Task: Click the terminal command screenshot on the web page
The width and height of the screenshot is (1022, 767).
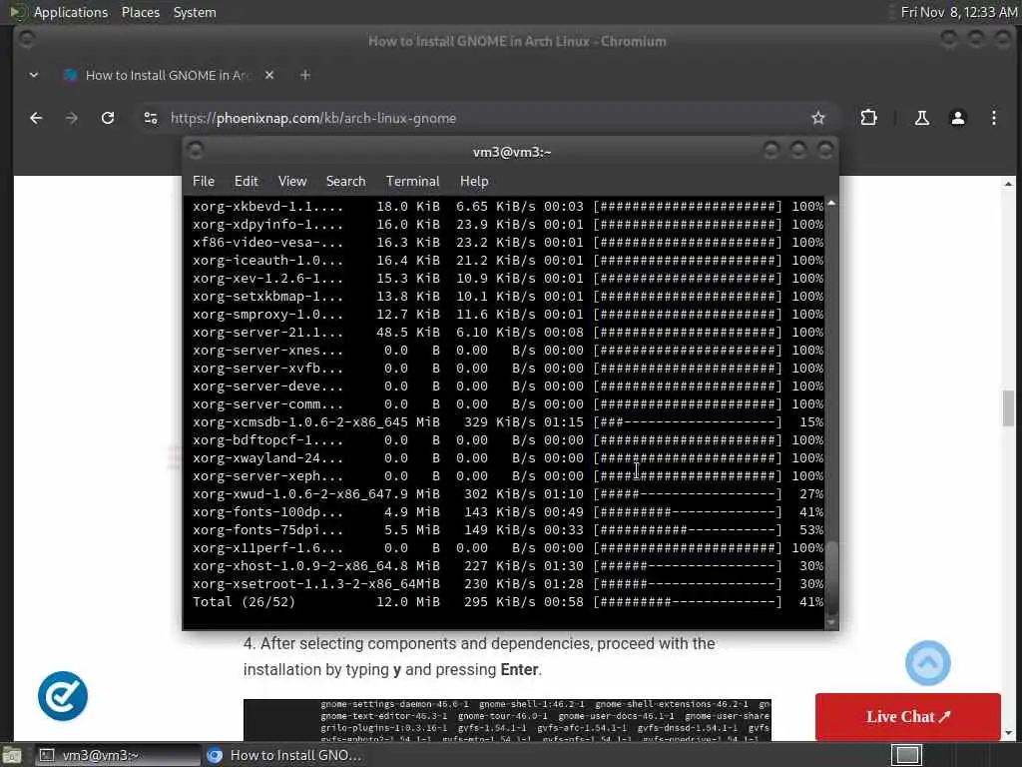Action: pyautogui.click(x=507, y=720)
